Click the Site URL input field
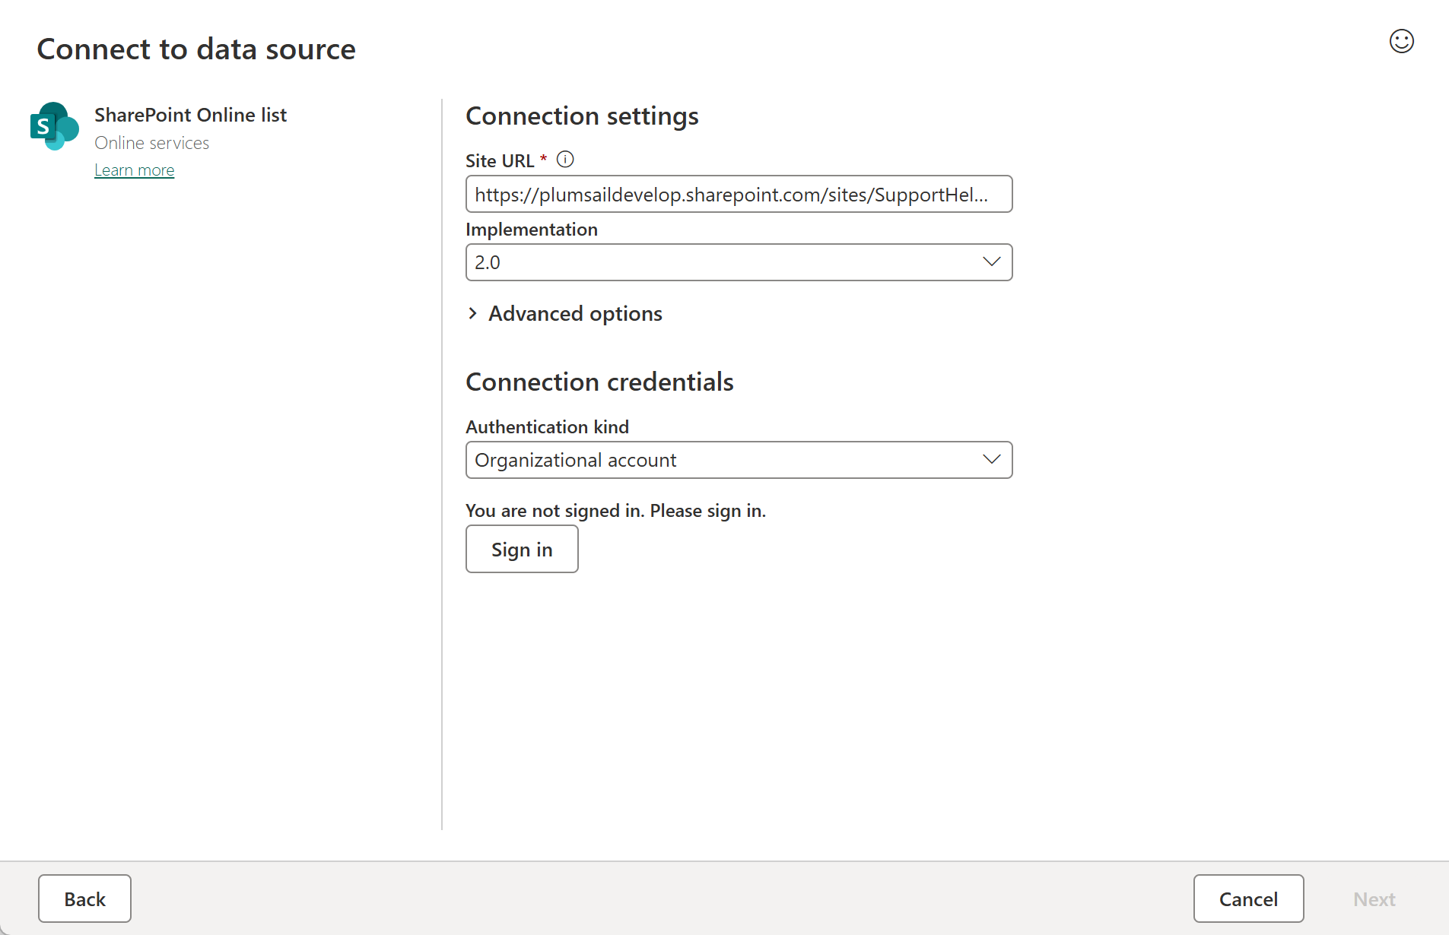Image resolution: width=1449 pixels, height=935 pixels. click(x=739, y=194)
